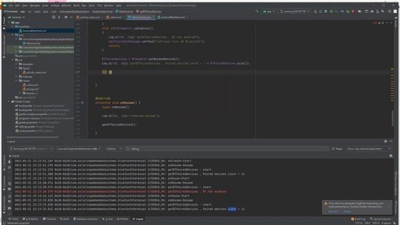Click the Stop button in the run toolbar
This screenshot has height=225, width=400.
coord(353,11)
